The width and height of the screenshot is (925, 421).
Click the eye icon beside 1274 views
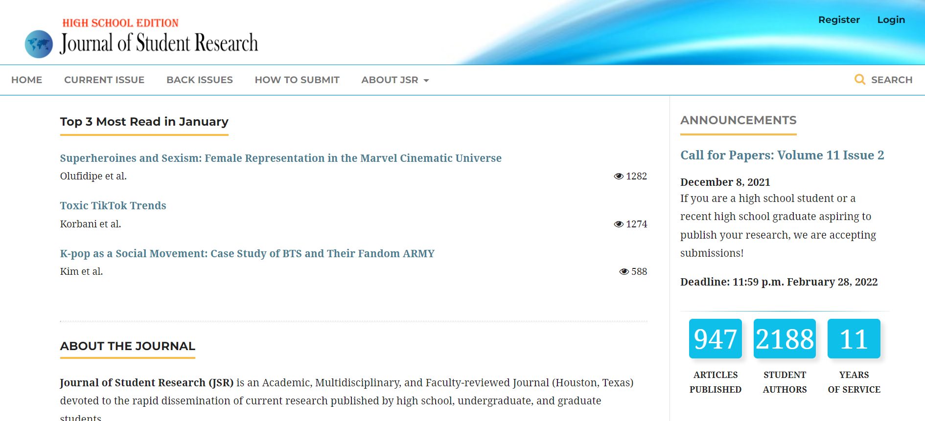619,224
